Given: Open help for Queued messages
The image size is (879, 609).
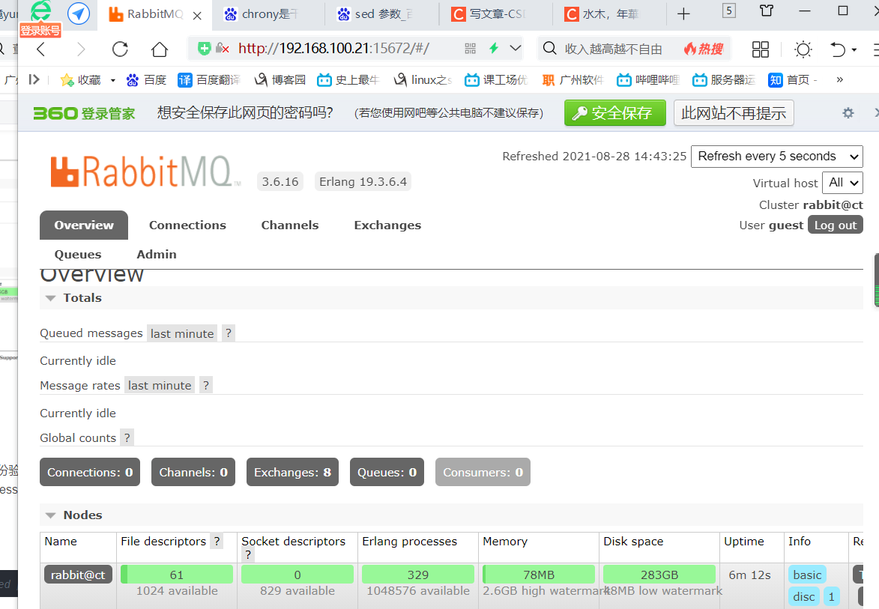Looking at the screenshot, I should 228,333.
